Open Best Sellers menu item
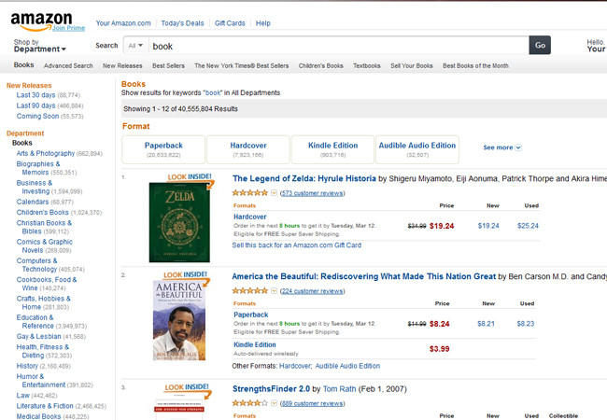Image resolution: width=607 pixels, height=420 pixels. (168, 65)
